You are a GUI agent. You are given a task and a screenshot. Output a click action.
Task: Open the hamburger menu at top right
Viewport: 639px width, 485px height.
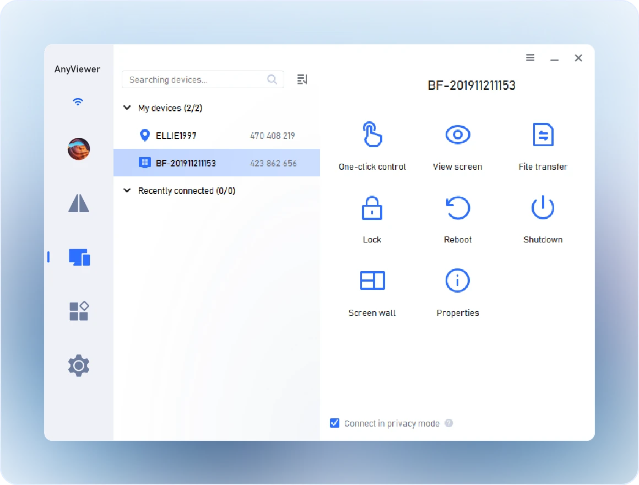530,57
